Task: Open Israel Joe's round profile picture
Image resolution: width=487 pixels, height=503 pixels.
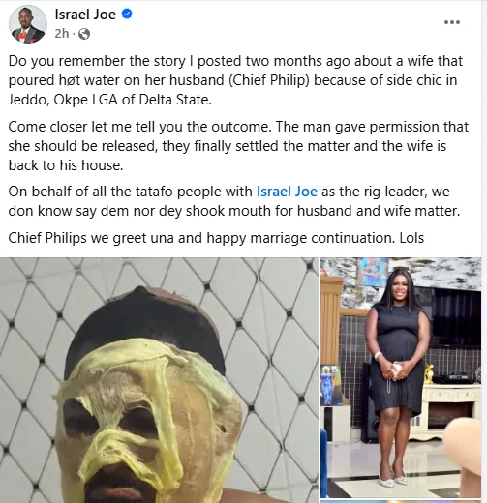Action: (x=28, y=24)
